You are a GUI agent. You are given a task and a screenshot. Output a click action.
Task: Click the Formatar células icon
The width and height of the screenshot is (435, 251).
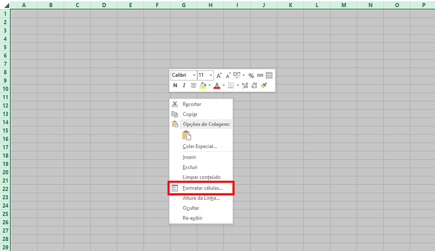point(175,188)
